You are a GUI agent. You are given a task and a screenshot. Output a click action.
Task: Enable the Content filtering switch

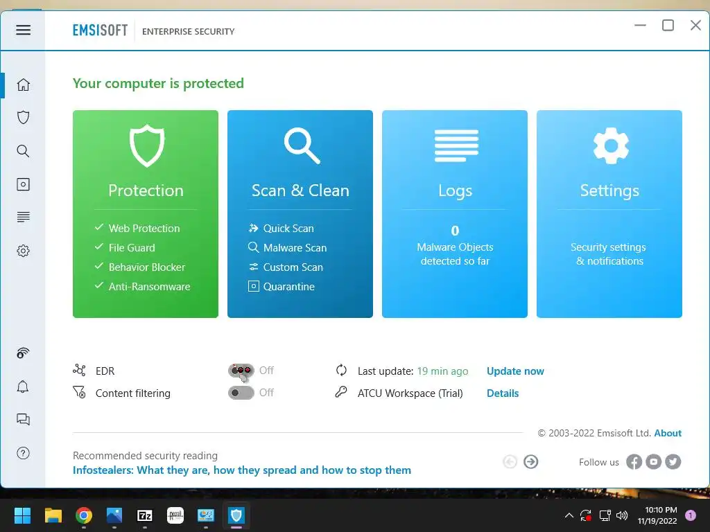[241, 393]
